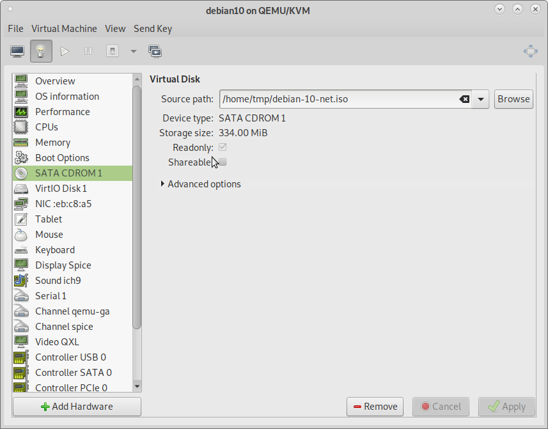Toggle fullscreen icon in the toolbar
The height and width of the screenshot is (429, 548).
pyautogui.click(x=531, y=51)
